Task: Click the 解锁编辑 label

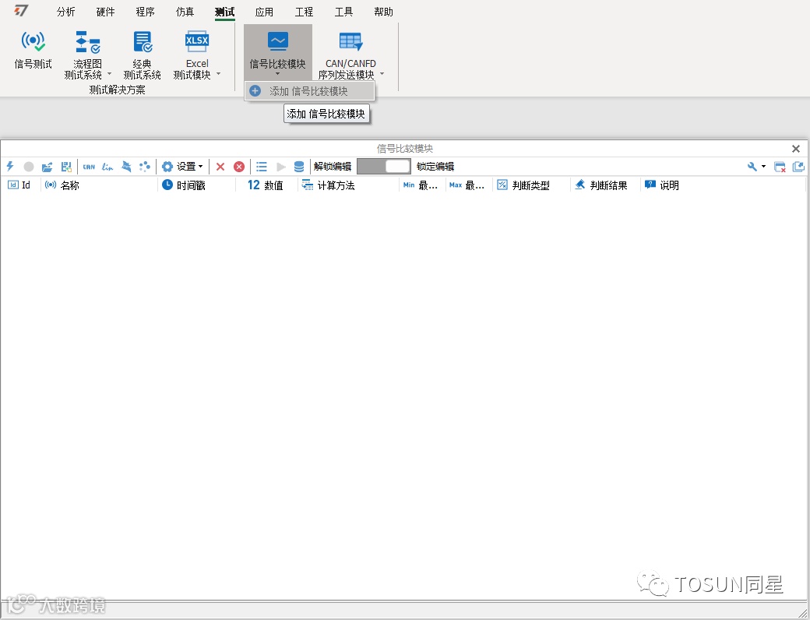Action: (332, 167)
